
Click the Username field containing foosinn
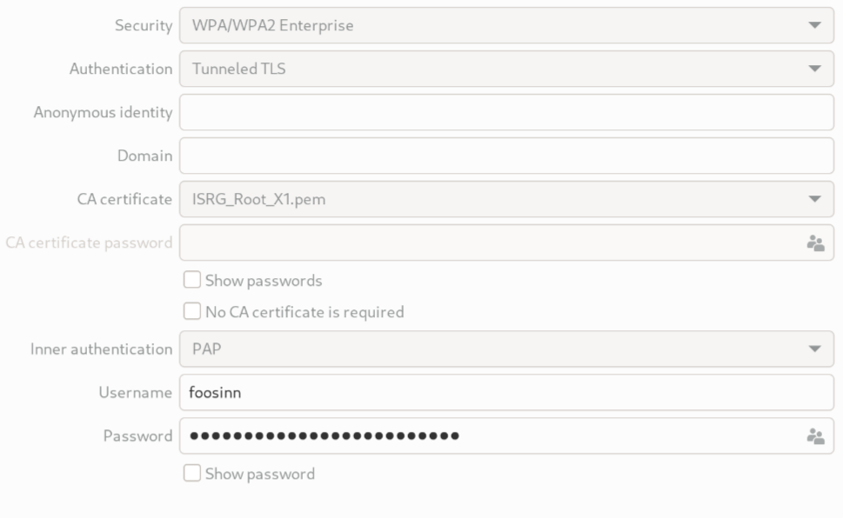(506, 392)
